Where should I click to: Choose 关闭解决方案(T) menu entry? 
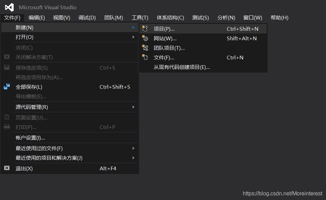coord(70,57)
